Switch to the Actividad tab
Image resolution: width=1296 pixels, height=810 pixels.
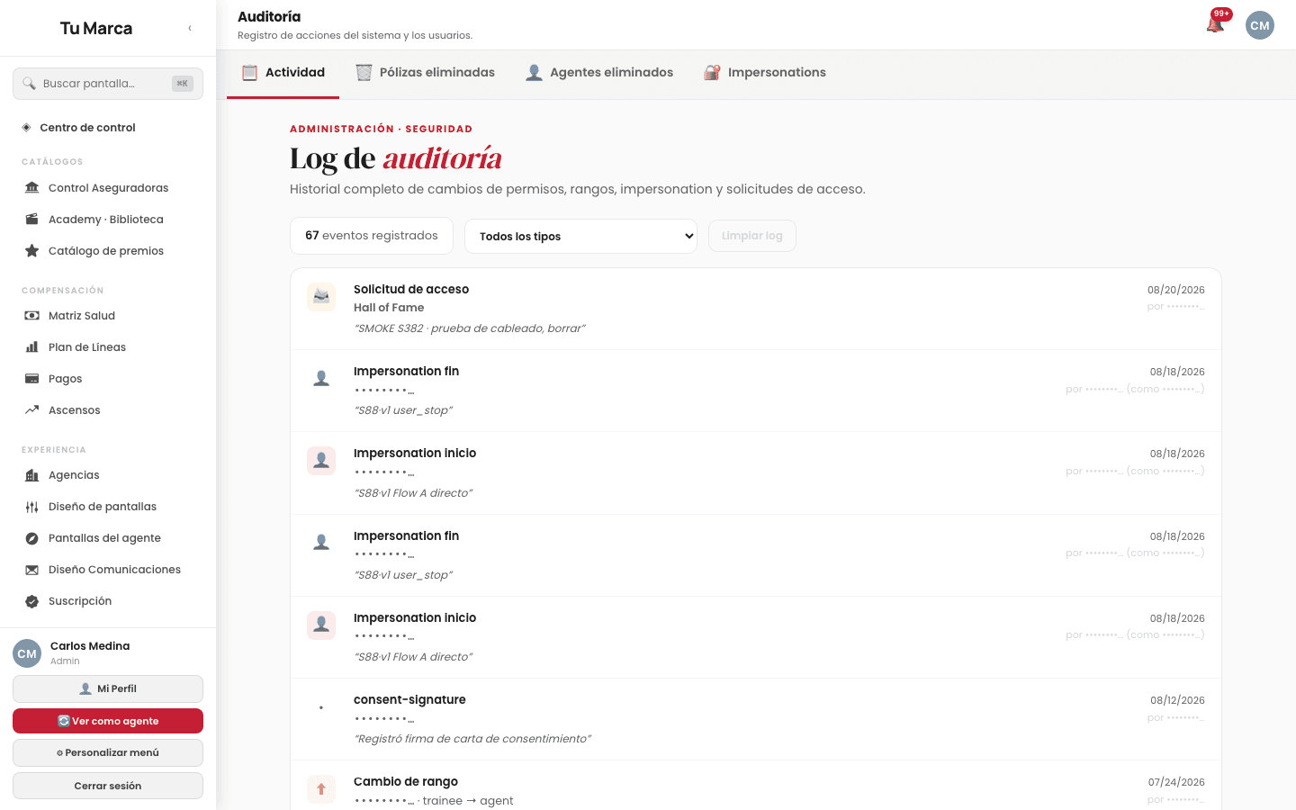click(x=283, y=73)
